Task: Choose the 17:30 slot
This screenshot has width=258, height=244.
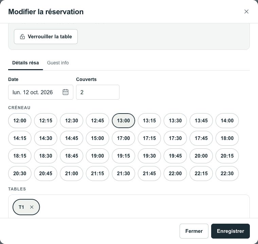Action: point(175,138)
